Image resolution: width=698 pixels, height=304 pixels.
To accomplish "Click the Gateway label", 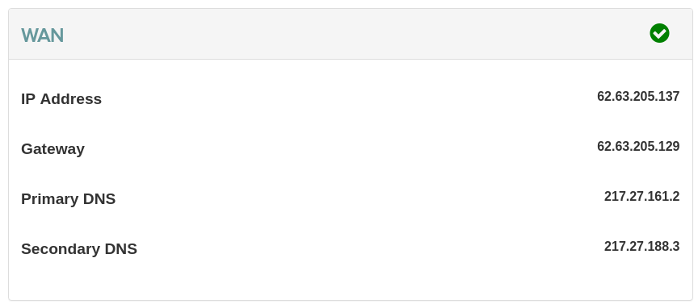I will [x=53, y=149].
